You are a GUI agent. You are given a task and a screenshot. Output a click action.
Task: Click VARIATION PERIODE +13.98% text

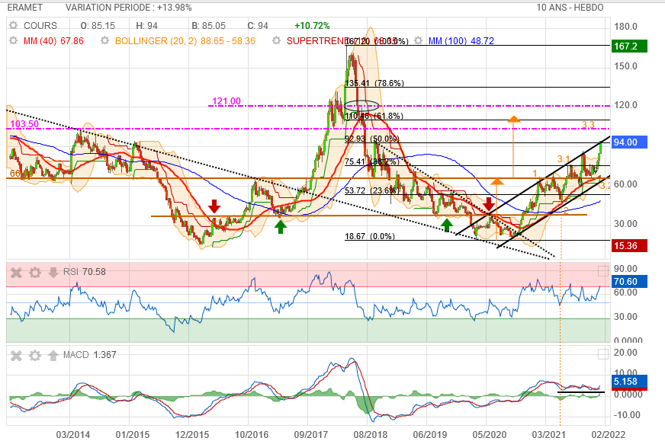[x=129, y=8]
